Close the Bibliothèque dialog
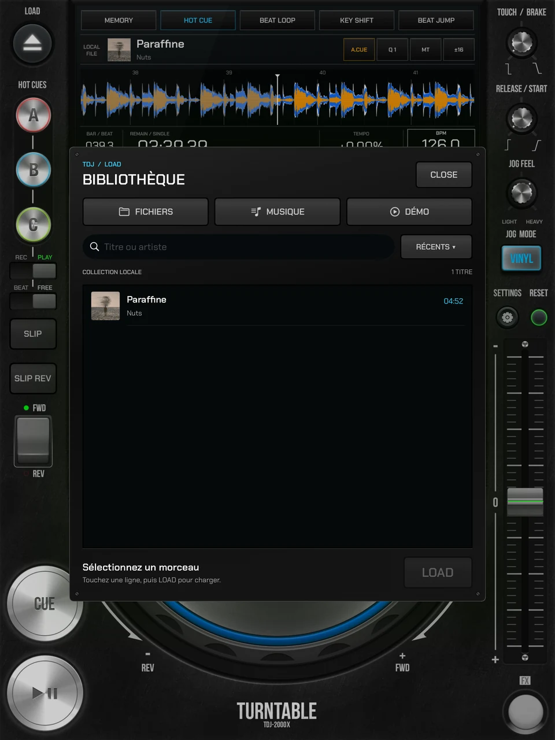The width and height of the screenshot is (555, 740). click(x=444, y=175)
